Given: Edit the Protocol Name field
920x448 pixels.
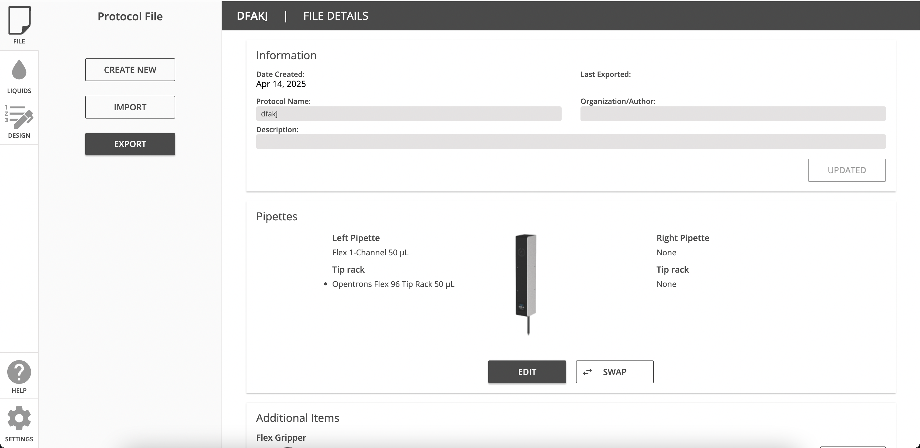Looking at the screenshot, I should (409, 114).
